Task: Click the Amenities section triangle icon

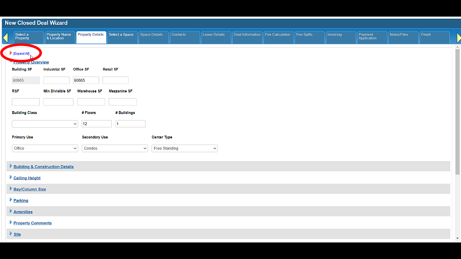Action: click(x=11, y=211)
